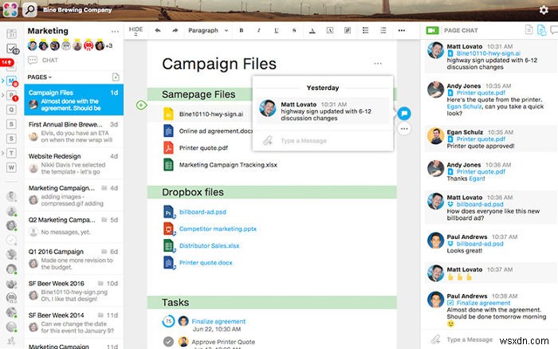Open Campaign Files title options ellipsis

click(x=378, y=64)
